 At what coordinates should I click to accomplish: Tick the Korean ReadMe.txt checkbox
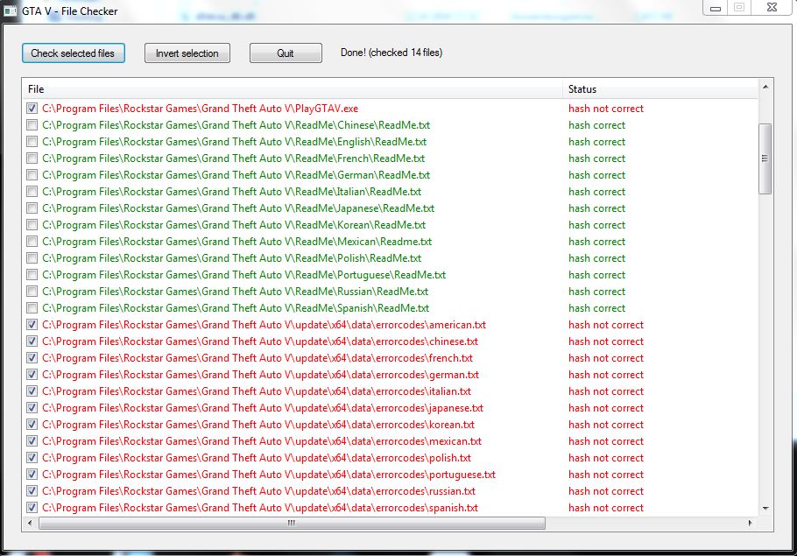point(32,225)
